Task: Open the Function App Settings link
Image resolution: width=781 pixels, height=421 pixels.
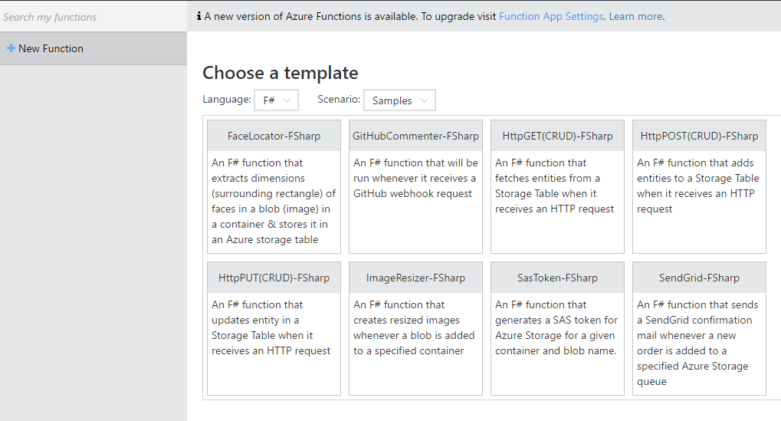Action: [x=551, y=16]
